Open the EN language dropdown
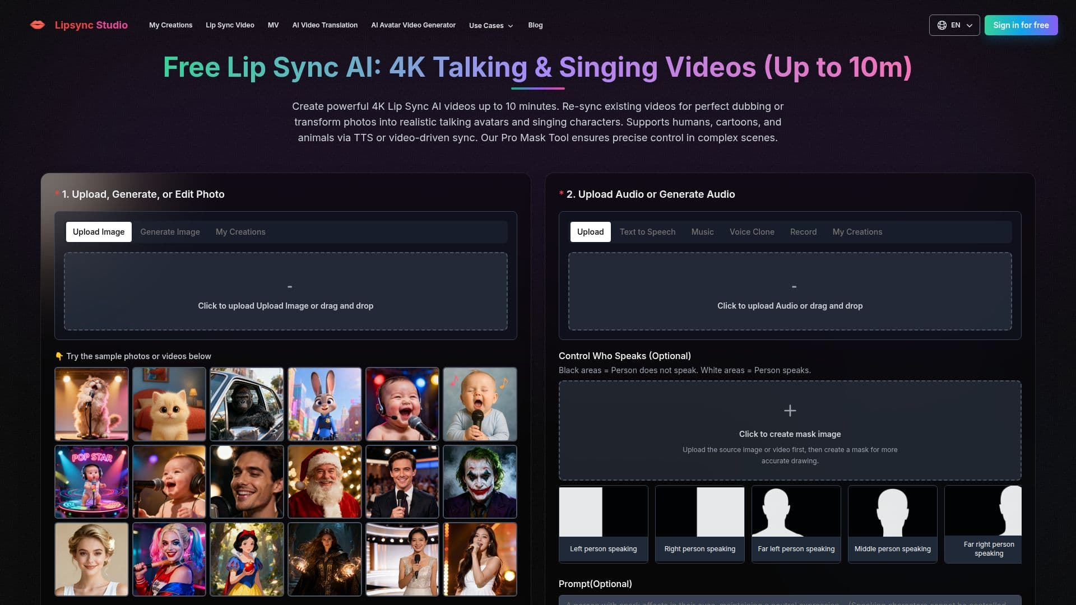Image resolution: width=1076 pixels, height=605 pixels. (954, 25)
